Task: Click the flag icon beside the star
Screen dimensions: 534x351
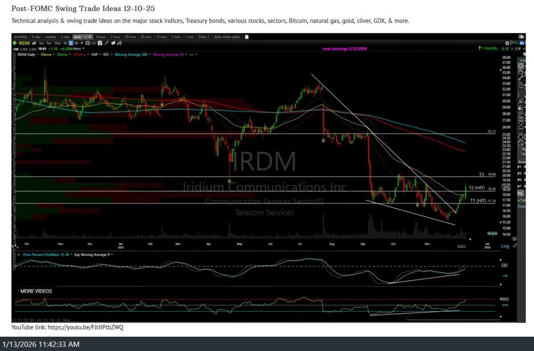Action: coord(513,43)
